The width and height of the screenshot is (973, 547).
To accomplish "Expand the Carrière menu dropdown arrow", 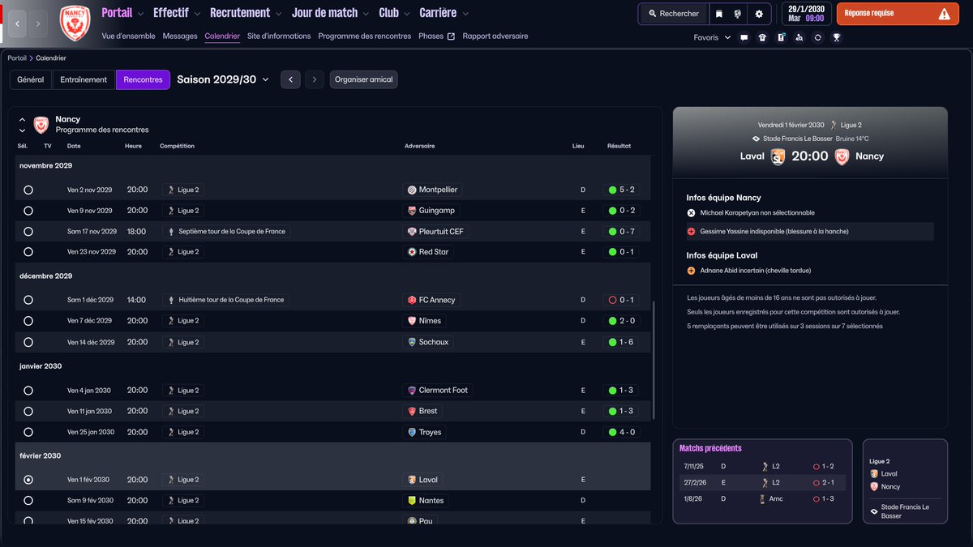I will point(465,14).
